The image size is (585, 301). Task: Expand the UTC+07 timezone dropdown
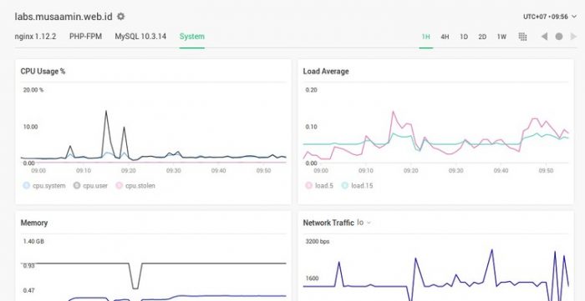550,17
